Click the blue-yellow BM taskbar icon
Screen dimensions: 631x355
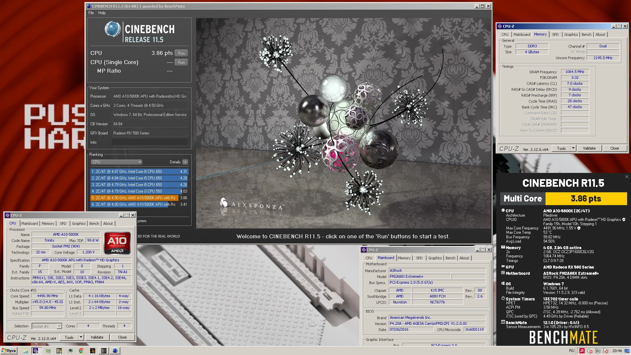[x=59, y=351]
